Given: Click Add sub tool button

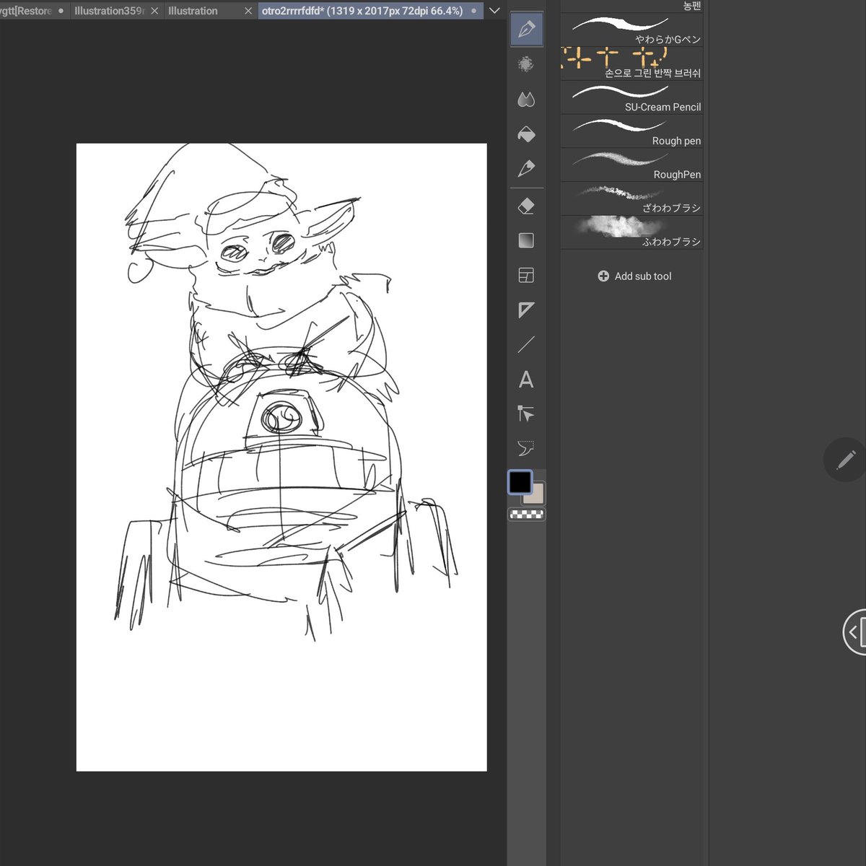Looking at the screenshot, I should tap(634, 276).
